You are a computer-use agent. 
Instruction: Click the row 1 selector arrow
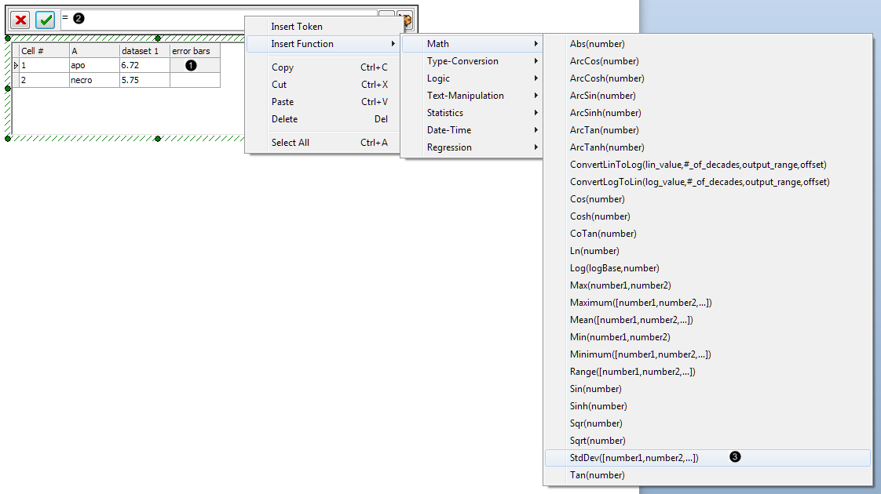(x=16, y=66)
